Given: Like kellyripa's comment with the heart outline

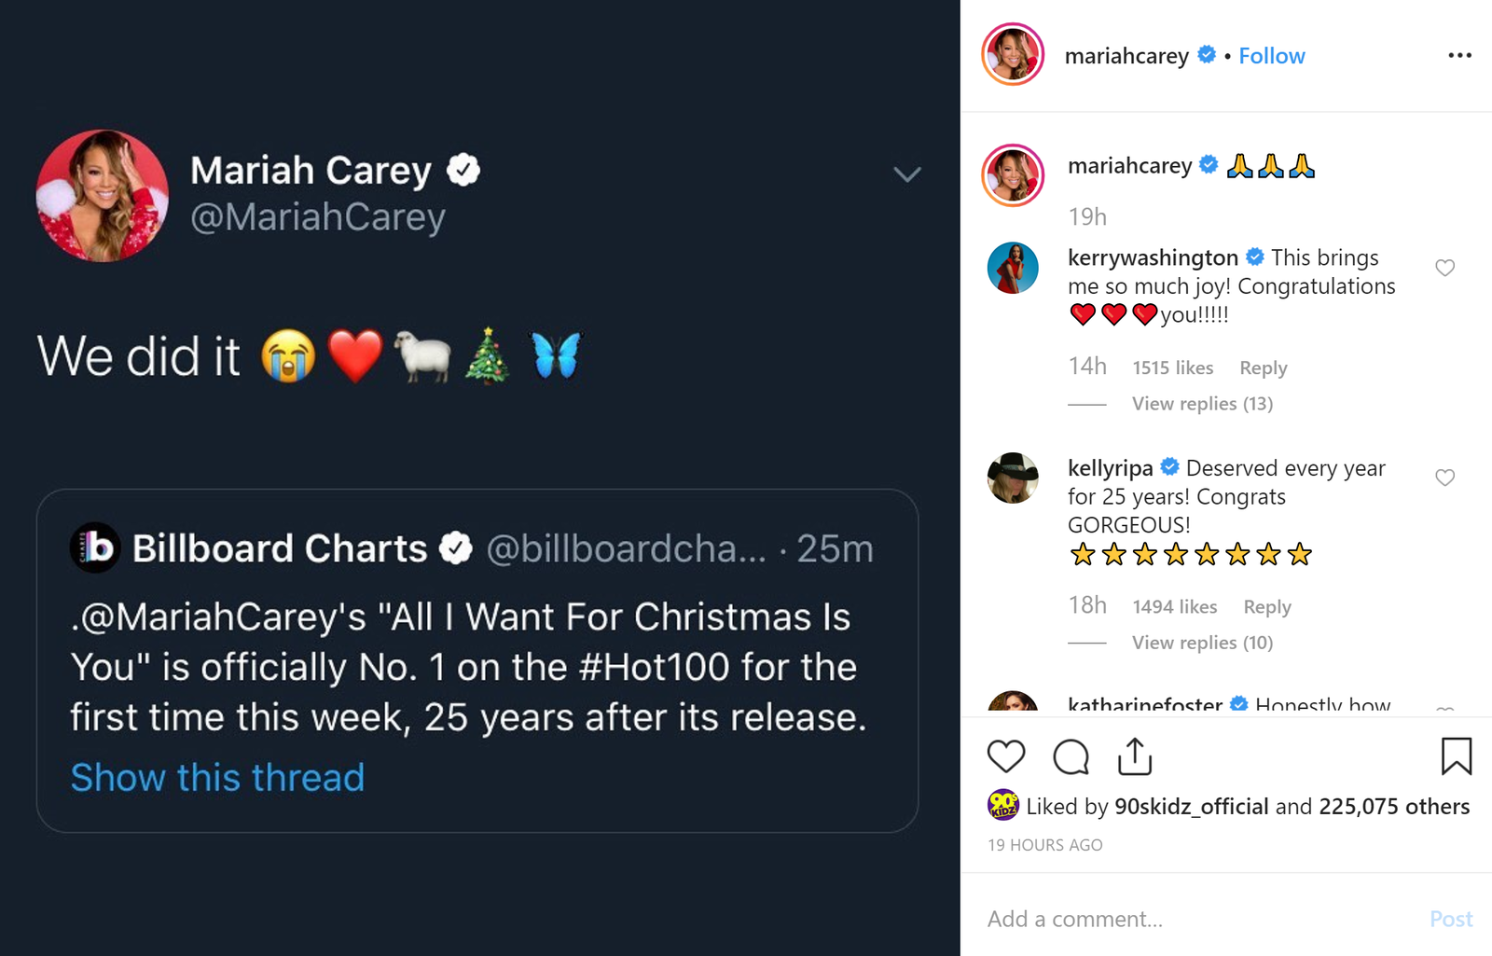Looking at the screenshot, I should tap(1445, 478).
